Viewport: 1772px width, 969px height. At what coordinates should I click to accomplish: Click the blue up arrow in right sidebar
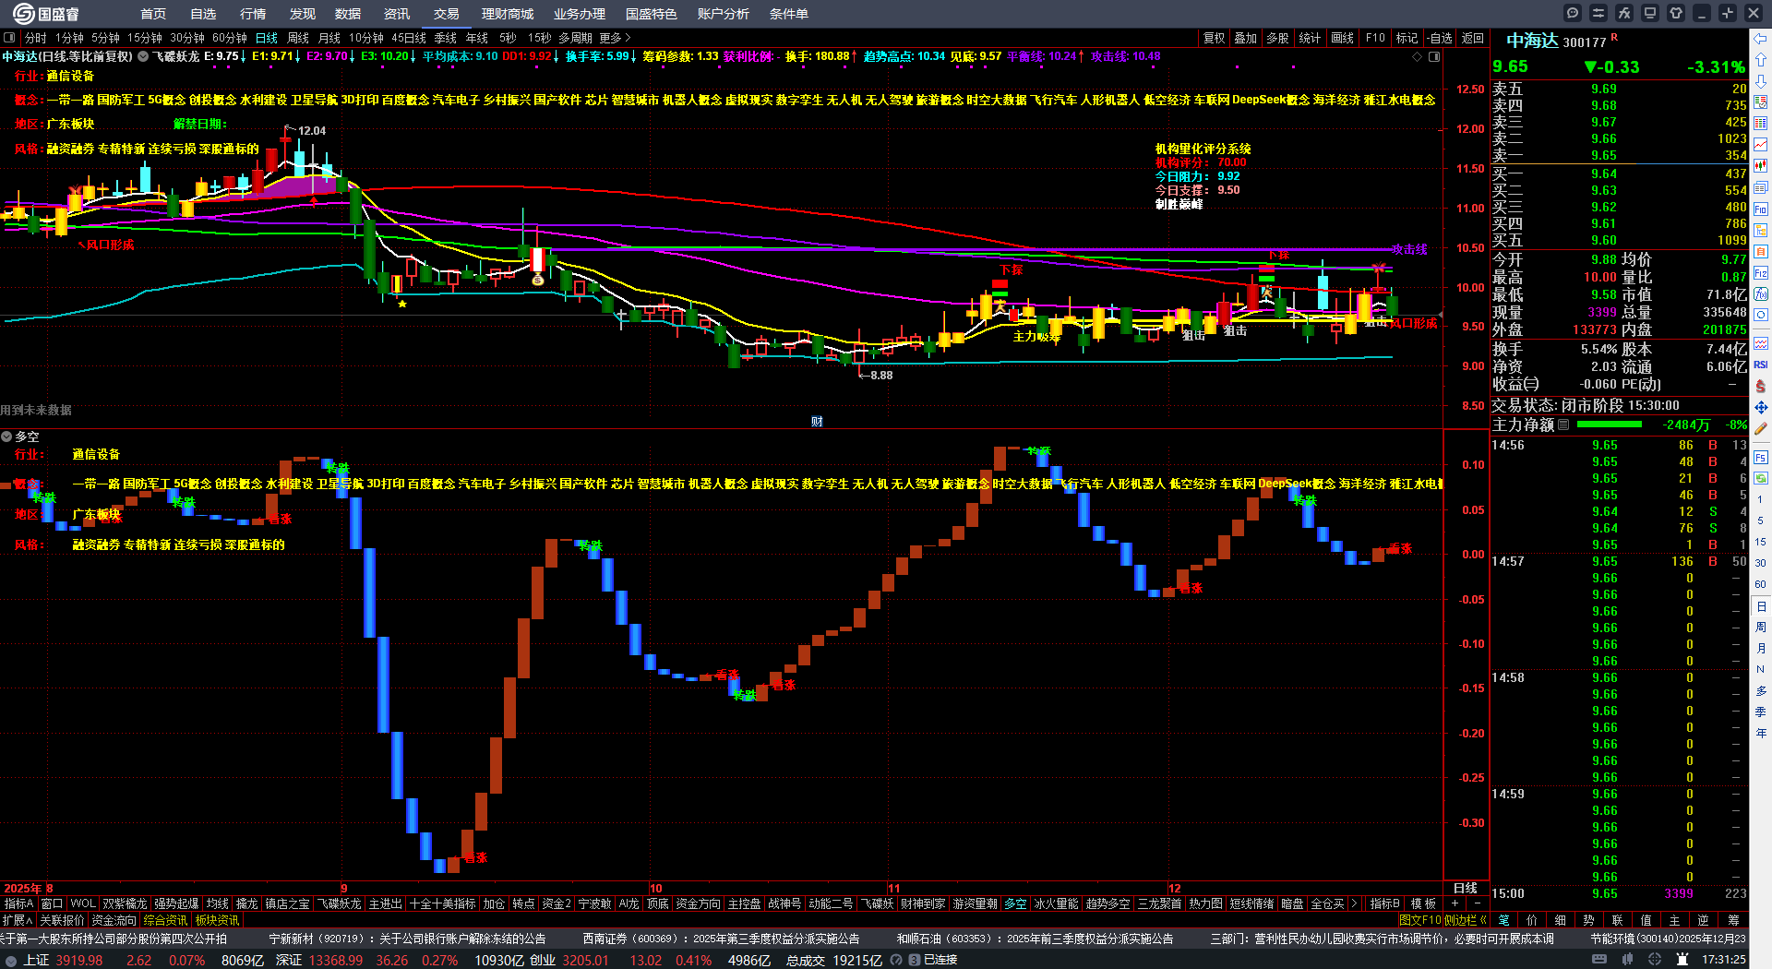pos(1761,60)
